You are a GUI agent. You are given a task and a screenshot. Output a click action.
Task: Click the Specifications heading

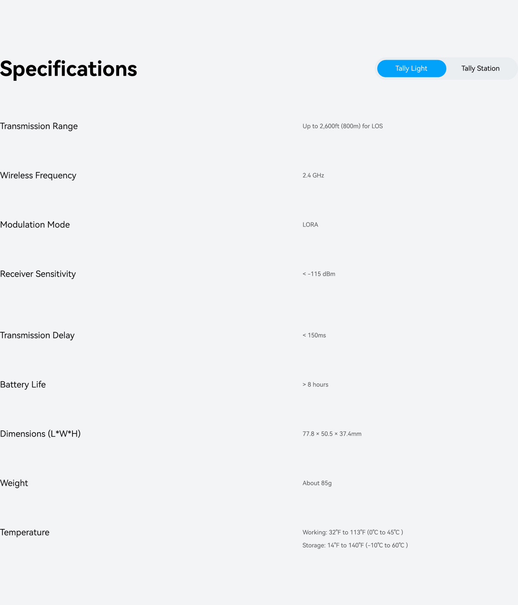pos(69,69)
